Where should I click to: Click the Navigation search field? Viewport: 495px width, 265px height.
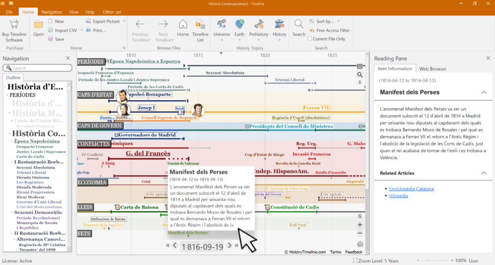[x=38, y=68]
